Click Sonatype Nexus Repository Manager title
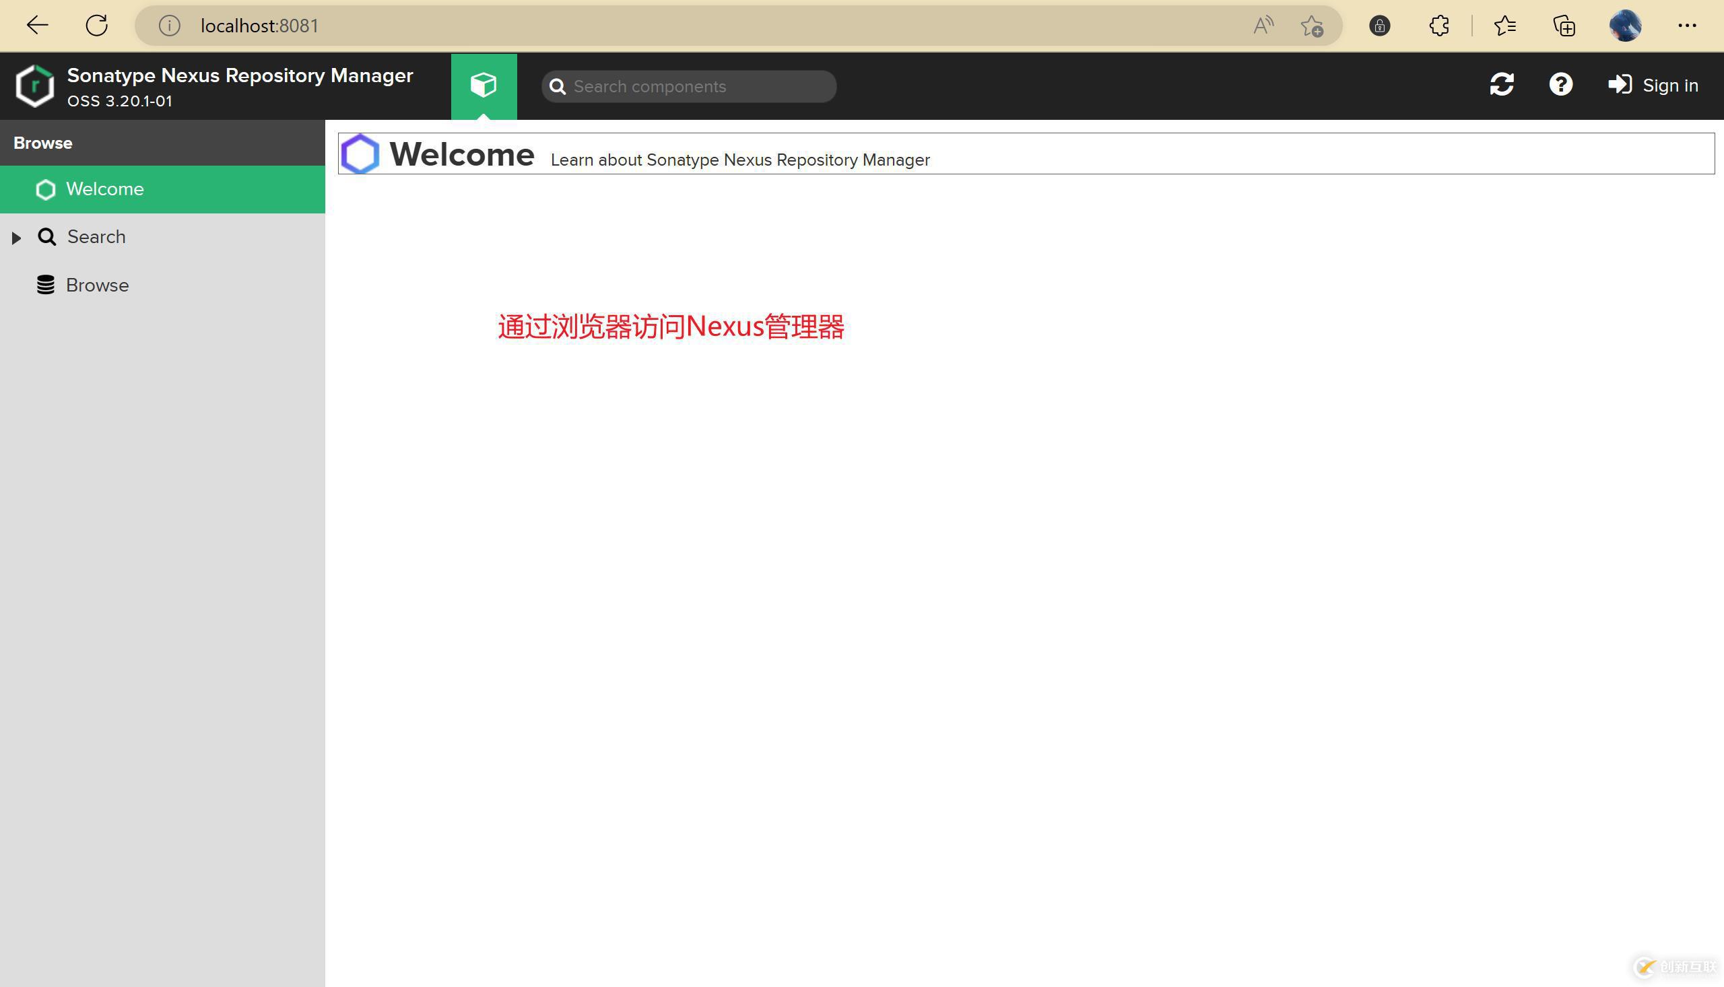The width and height of the screenshot is (1724, 987). tap(240, 75)
